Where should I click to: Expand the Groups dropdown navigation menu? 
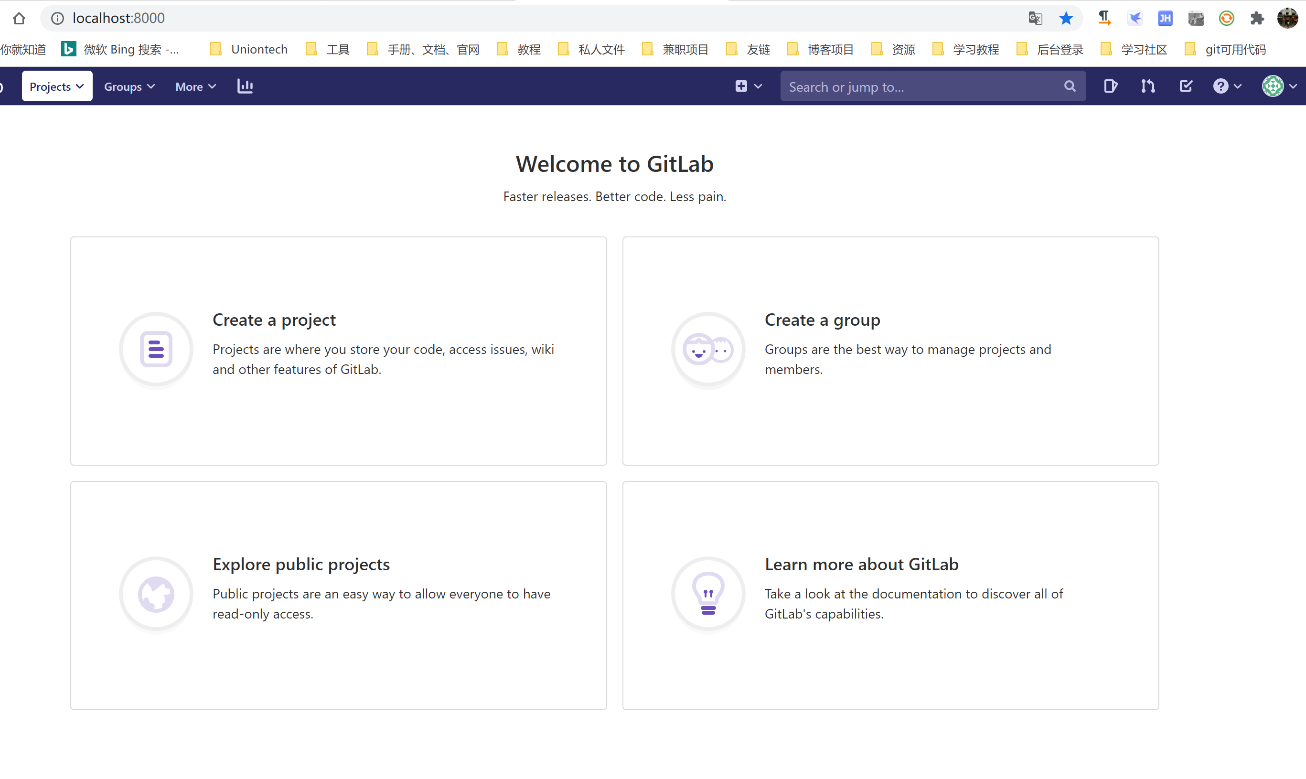(130, 86)
